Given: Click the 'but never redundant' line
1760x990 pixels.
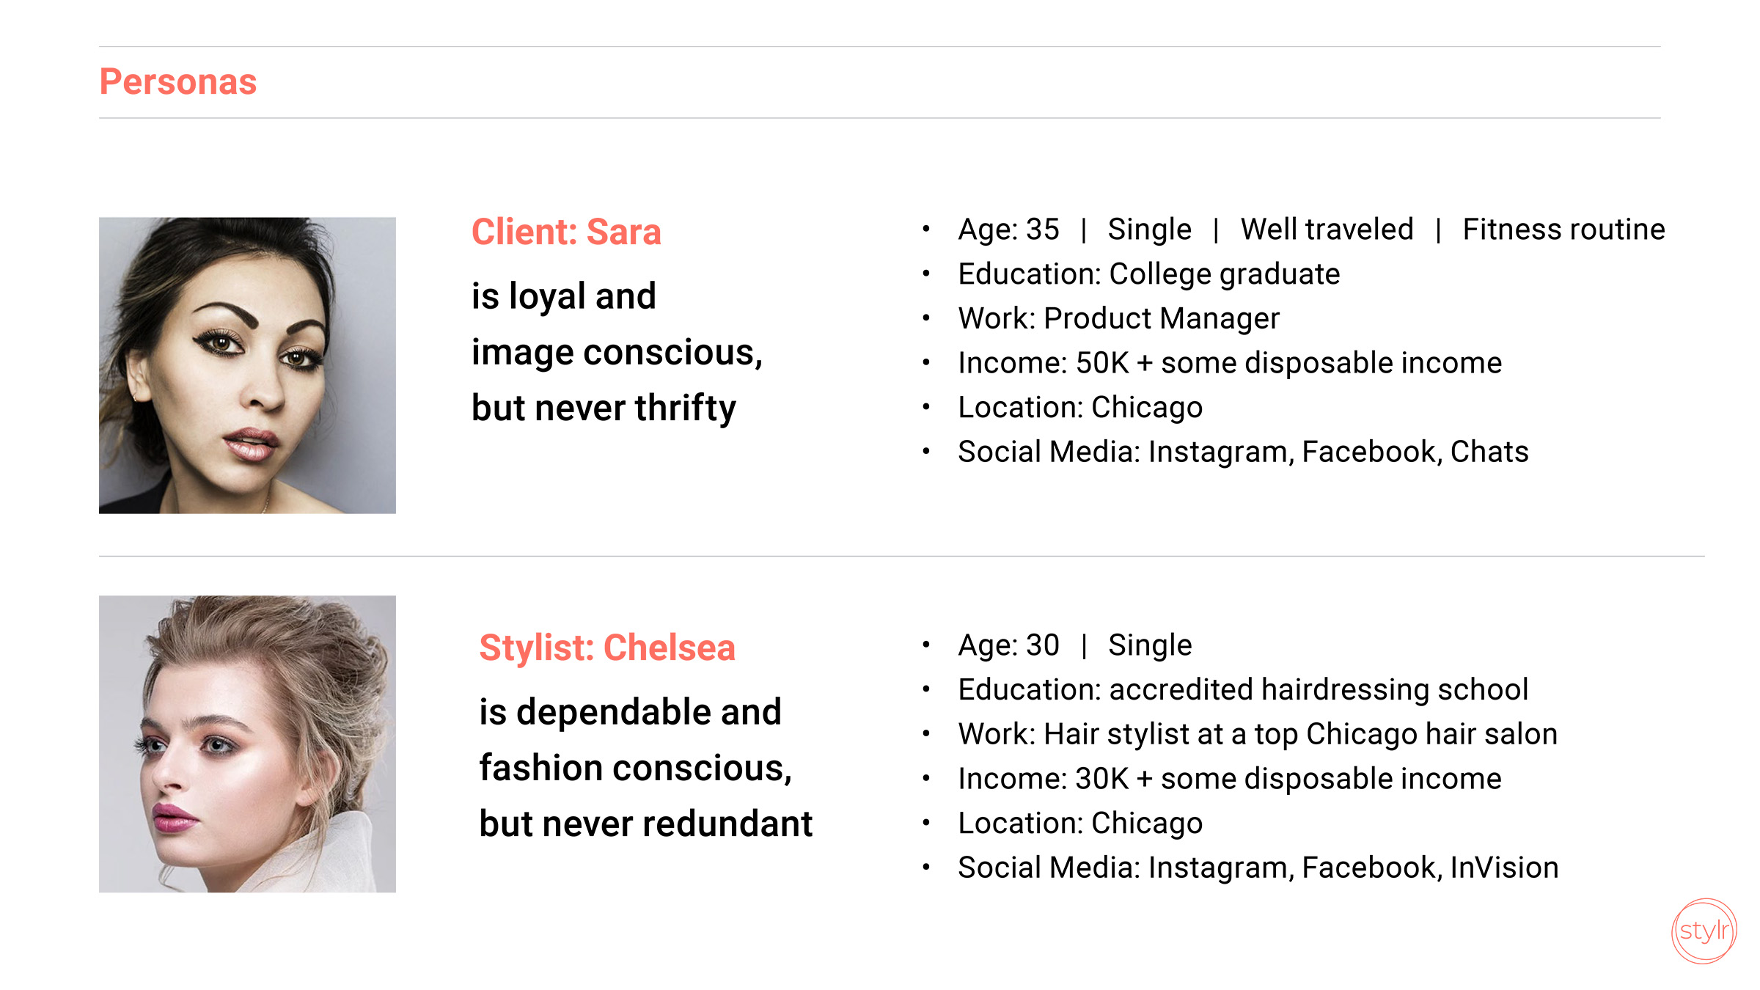Looking at the screenshot, I should click(x=646, y=824).
